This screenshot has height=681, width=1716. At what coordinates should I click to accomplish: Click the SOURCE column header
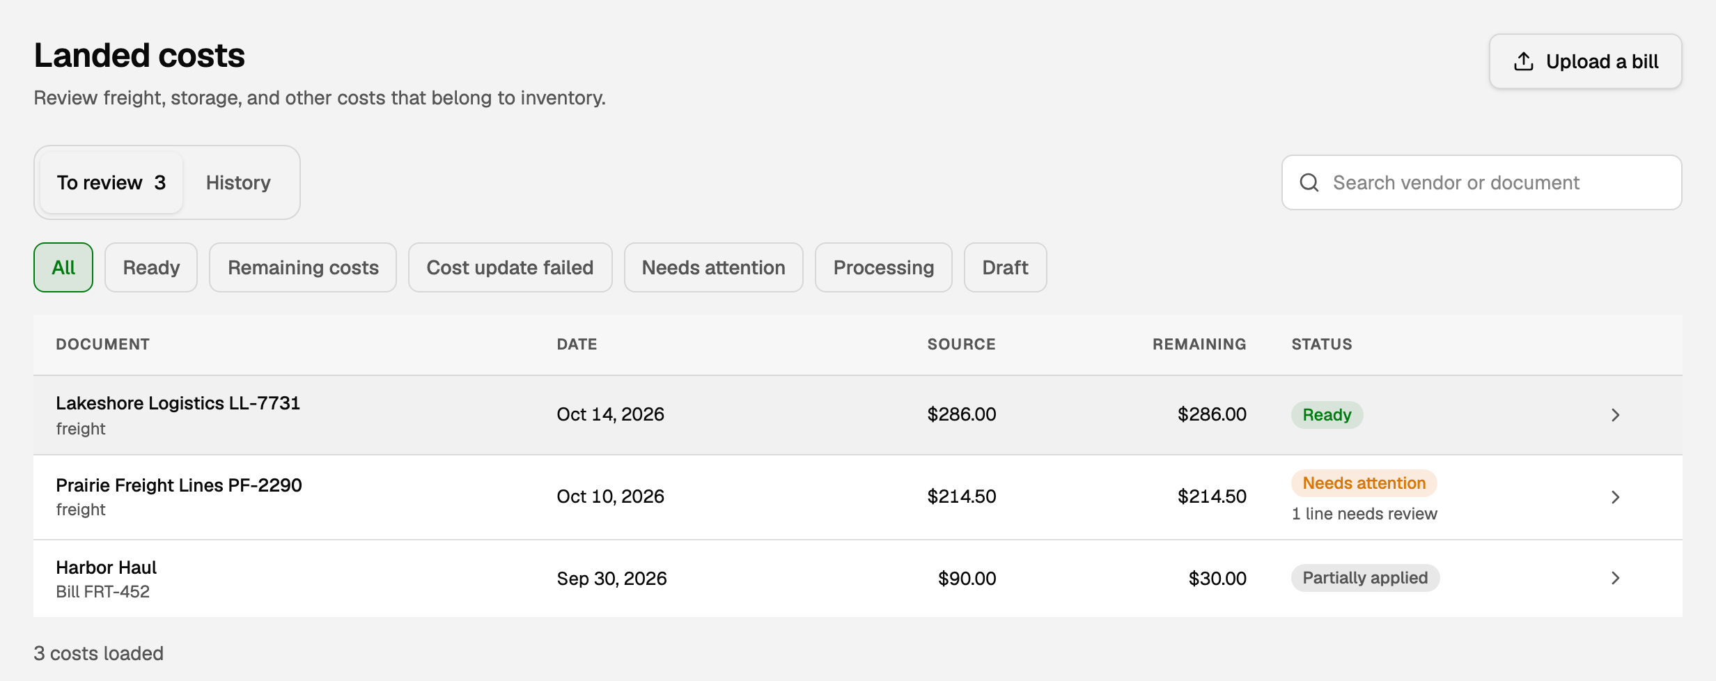coord(961,344)
